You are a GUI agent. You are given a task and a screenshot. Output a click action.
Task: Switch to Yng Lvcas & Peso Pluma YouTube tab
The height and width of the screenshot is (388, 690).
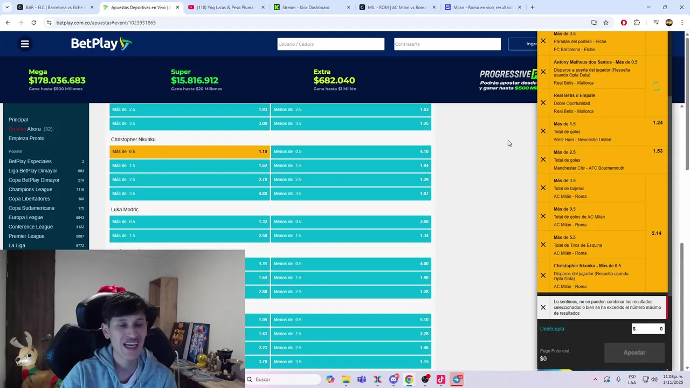pos(226,8)
